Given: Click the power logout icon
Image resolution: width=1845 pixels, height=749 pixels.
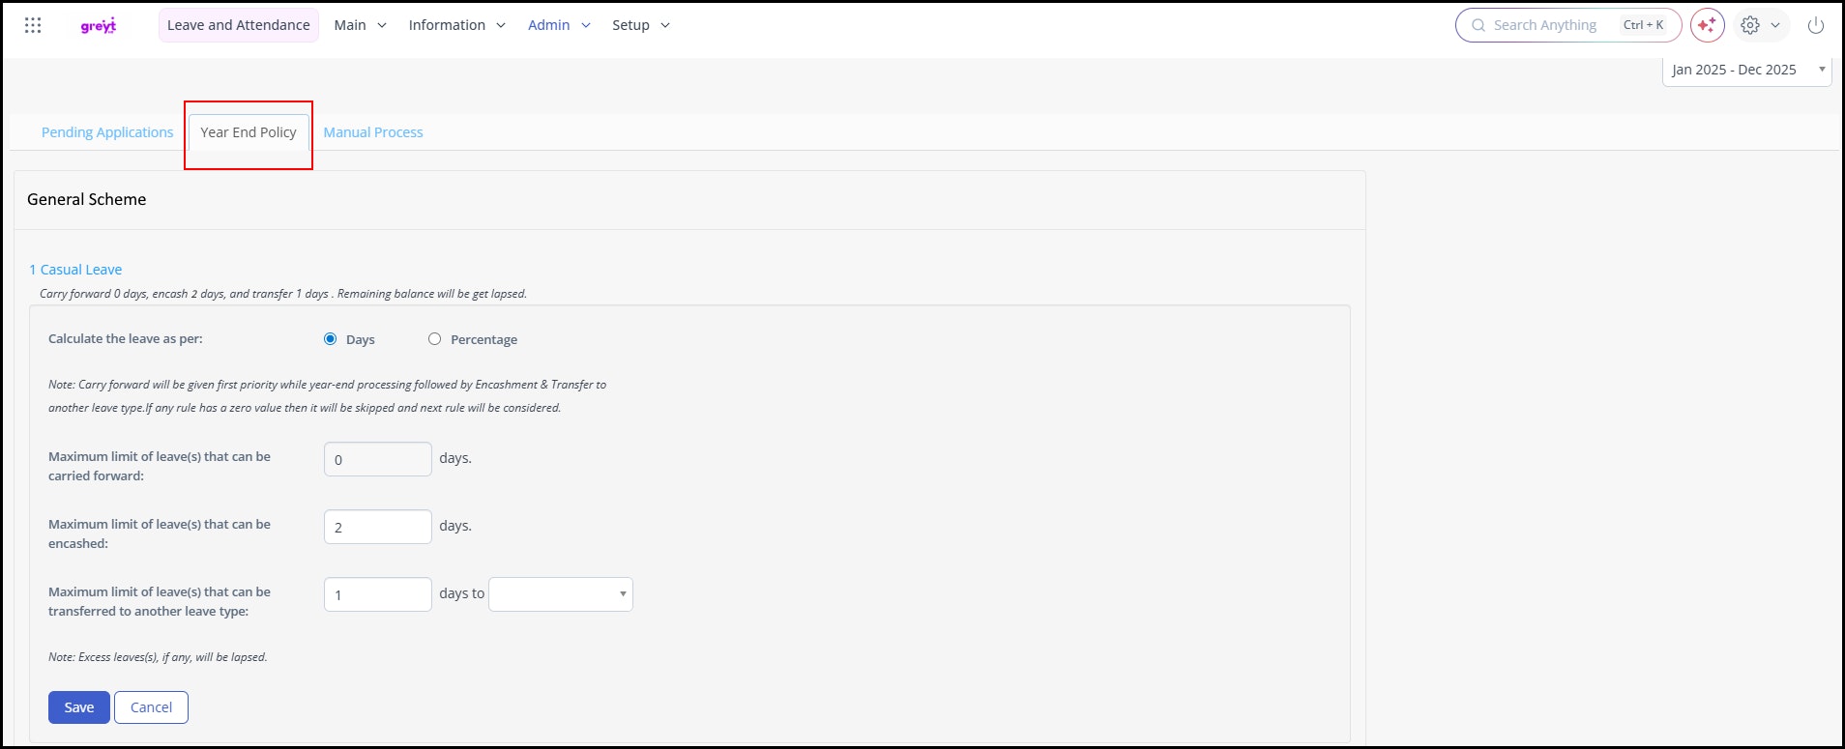Looking at the screenshot, I should pyautogui.click(x=1816, y=25).
